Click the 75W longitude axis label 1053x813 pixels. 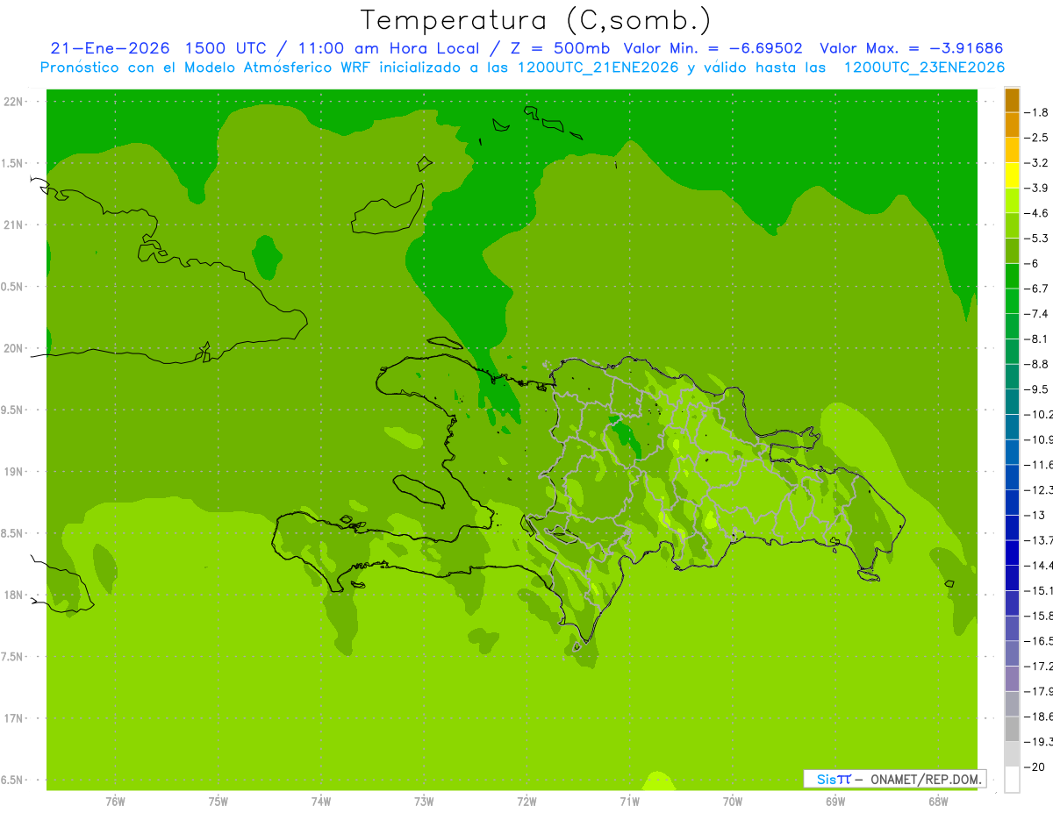[x=218, y=802]
